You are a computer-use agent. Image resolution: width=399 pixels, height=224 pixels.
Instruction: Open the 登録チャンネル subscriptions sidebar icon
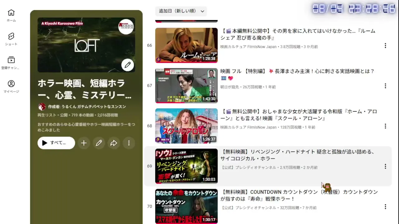click(11, 63)
